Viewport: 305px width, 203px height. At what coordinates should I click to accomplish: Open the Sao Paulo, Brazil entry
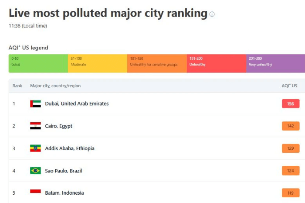pos(63,171)
